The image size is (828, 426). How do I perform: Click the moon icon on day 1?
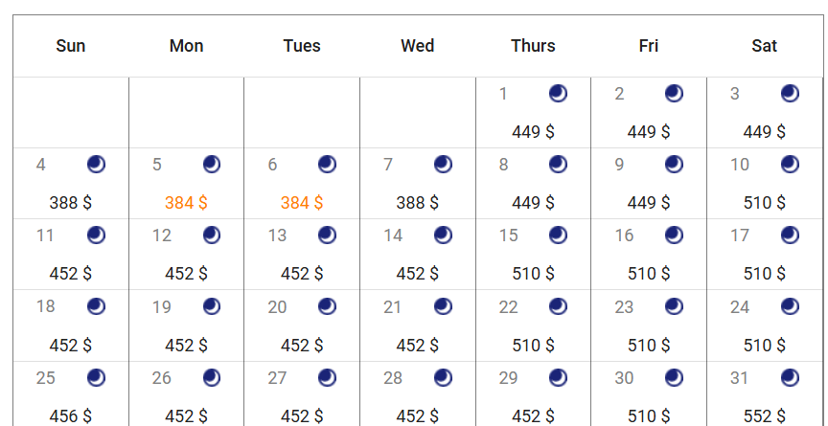click(x=558, y=94)
